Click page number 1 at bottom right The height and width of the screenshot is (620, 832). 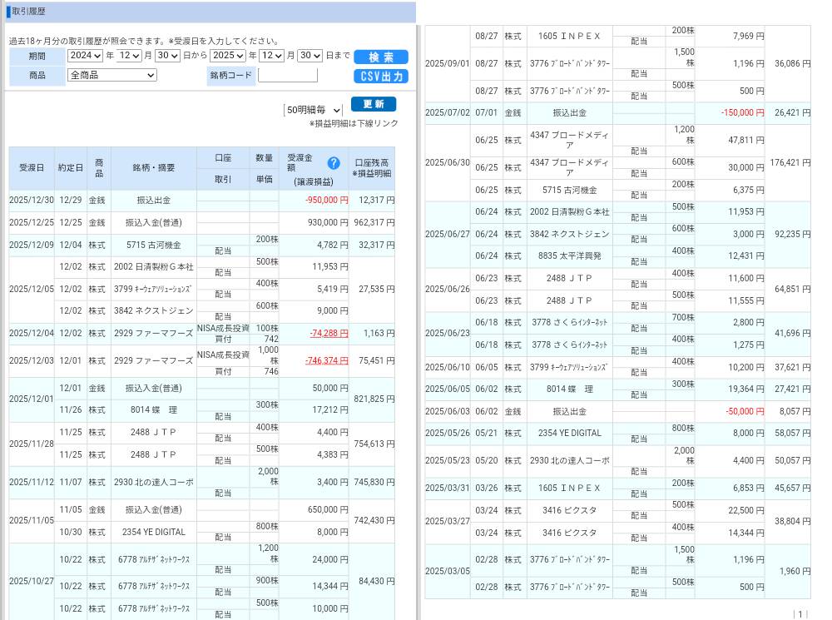point(801,614)
